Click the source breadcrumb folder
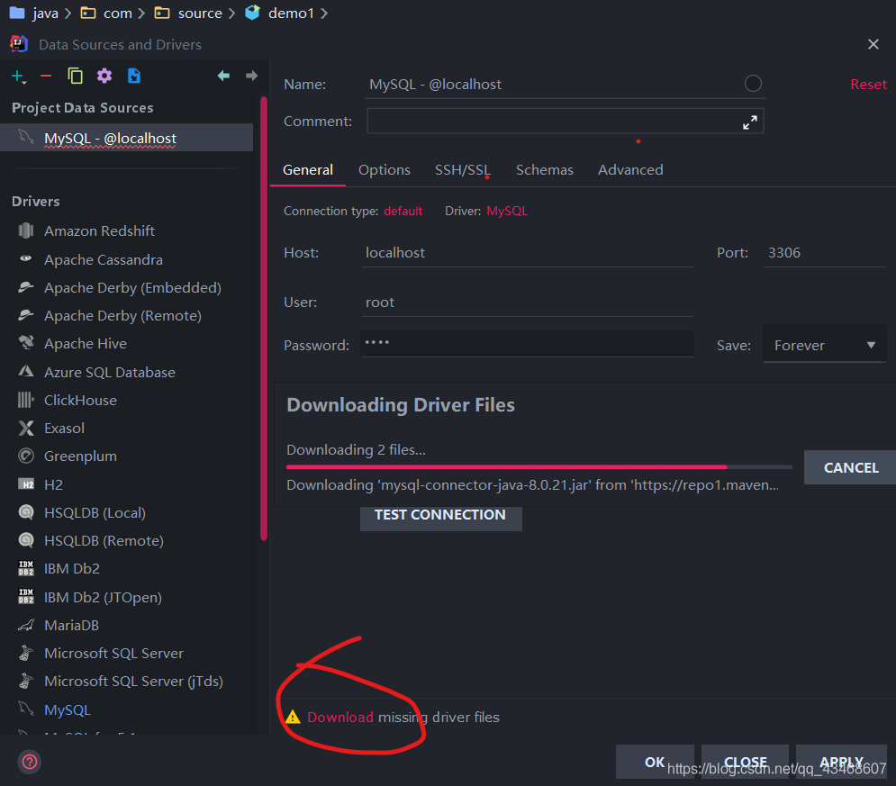 [188, 13]
